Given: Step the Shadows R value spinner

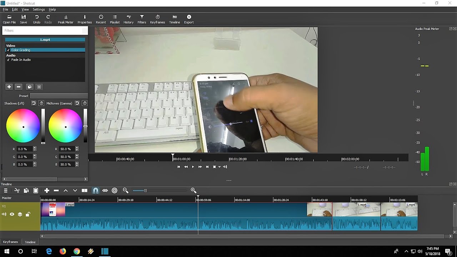Looking at the screenshot, I should click(35, 149).
